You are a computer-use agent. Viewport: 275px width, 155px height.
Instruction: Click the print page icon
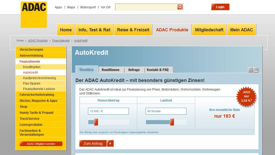[x=256, y=70]
